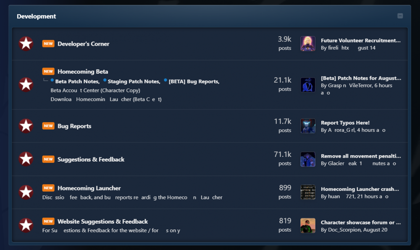The image size is (420, 250).
Task: Click the star icon beside Developer's Corner
Action: tap(26, 44)
